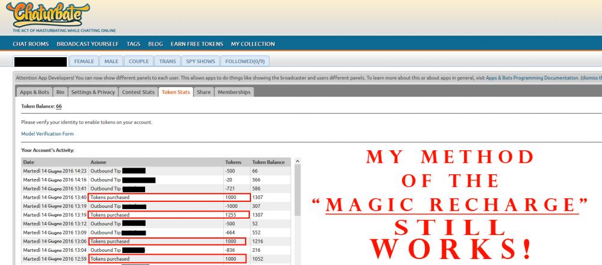Click the Your Account's Activity heading
Image resolution: width=602 pixels, height=265 pixels.
coord(48,150)
